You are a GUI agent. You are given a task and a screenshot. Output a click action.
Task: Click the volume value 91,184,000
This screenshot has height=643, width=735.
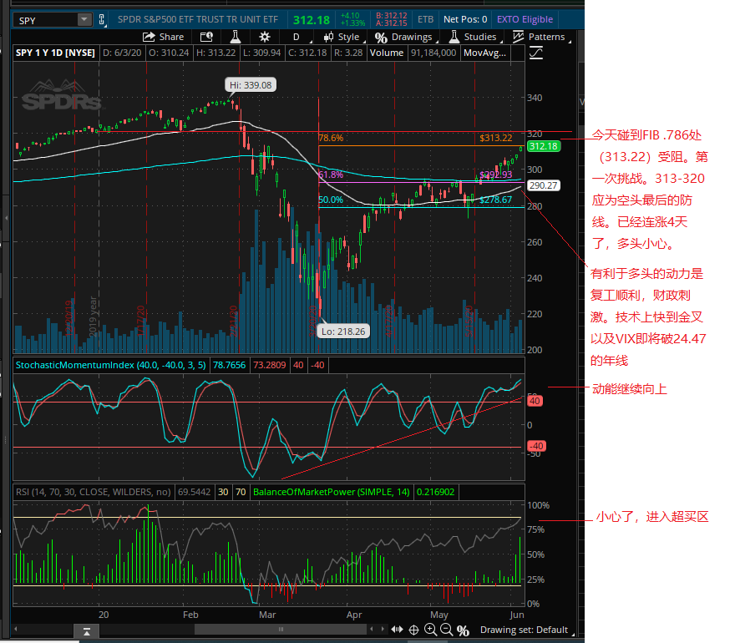433,53
